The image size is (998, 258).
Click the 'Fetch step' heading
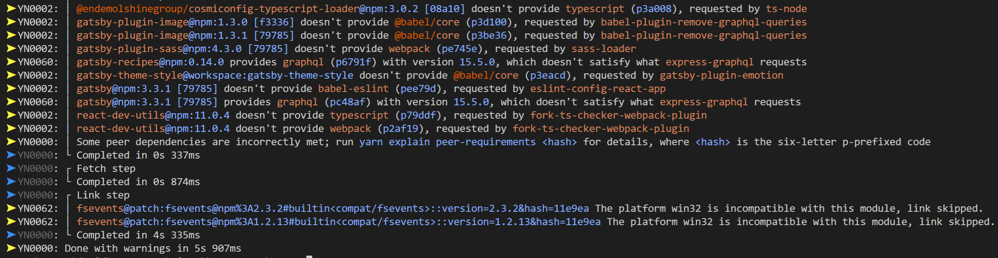click(106, 168)
